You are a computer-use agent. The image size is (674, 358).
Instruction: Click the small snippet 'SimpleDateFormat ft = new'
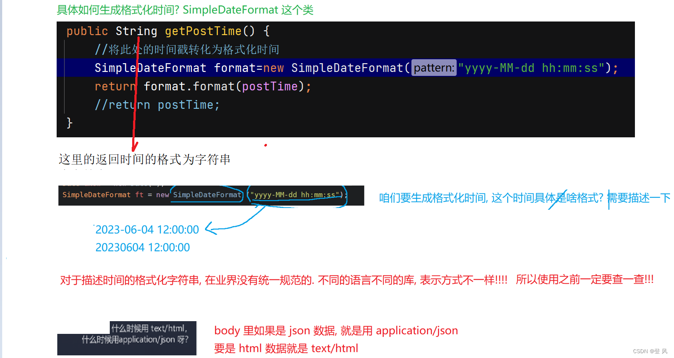point(116,195)
